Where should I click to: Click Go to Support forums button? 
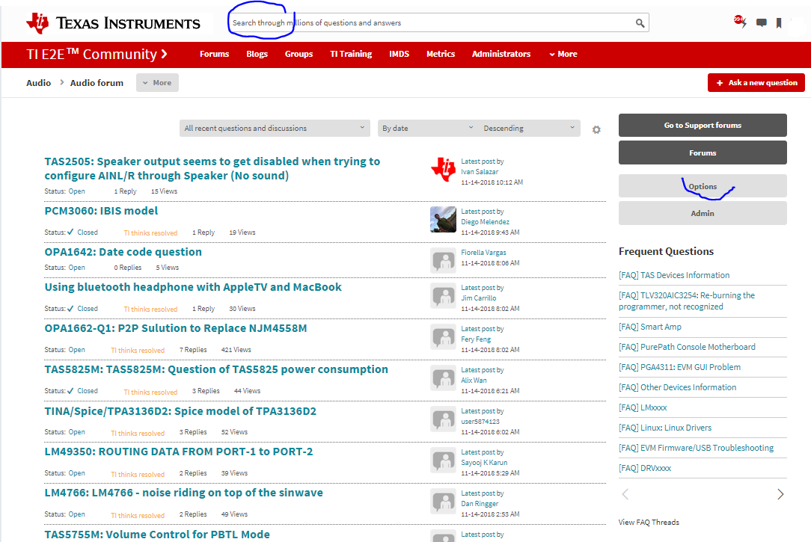click(703, 125)
